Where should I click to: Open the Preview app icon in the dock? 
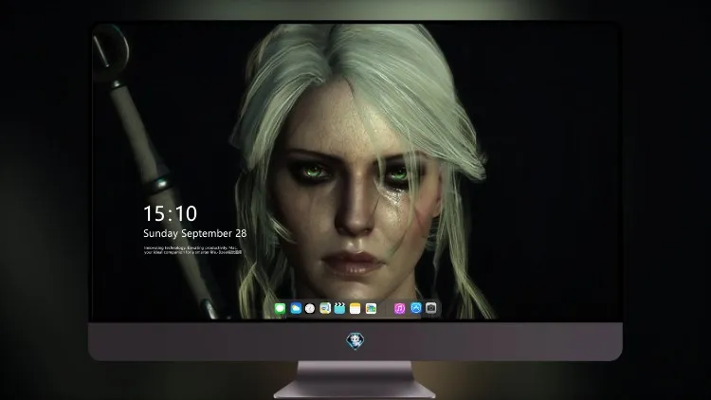pyautogui.click(x=325, y=308)
